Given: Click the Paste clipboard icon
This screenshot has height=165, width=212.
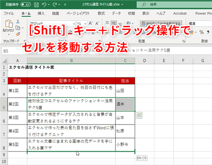Looking at the screenshot, I should pyautogui.click(x=9, y=23).
